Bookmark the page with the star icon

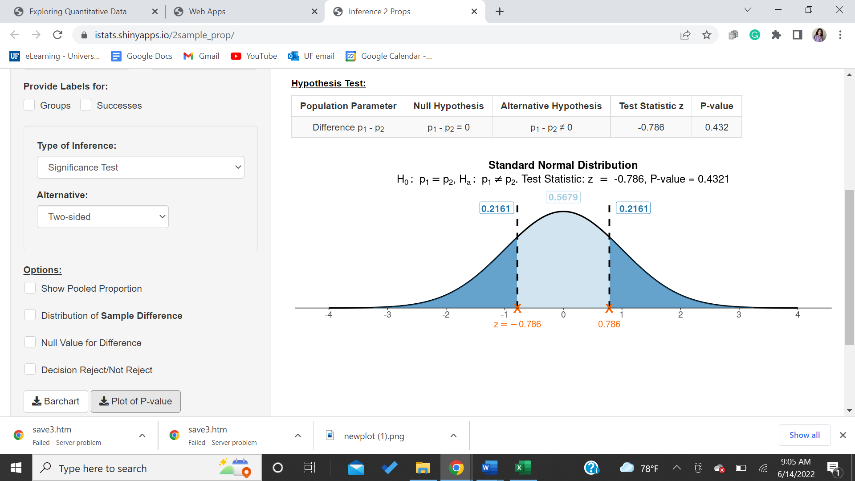point(706,35)
